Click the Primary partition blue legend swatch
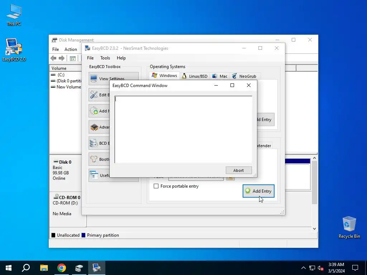This screenshot has height=275, width=367. click(83, 235)
